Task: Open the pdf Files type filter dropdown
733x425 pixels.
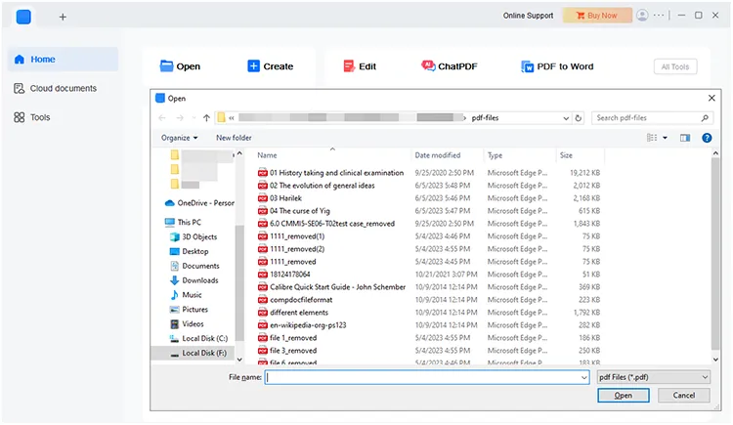Action: [654, 377]
